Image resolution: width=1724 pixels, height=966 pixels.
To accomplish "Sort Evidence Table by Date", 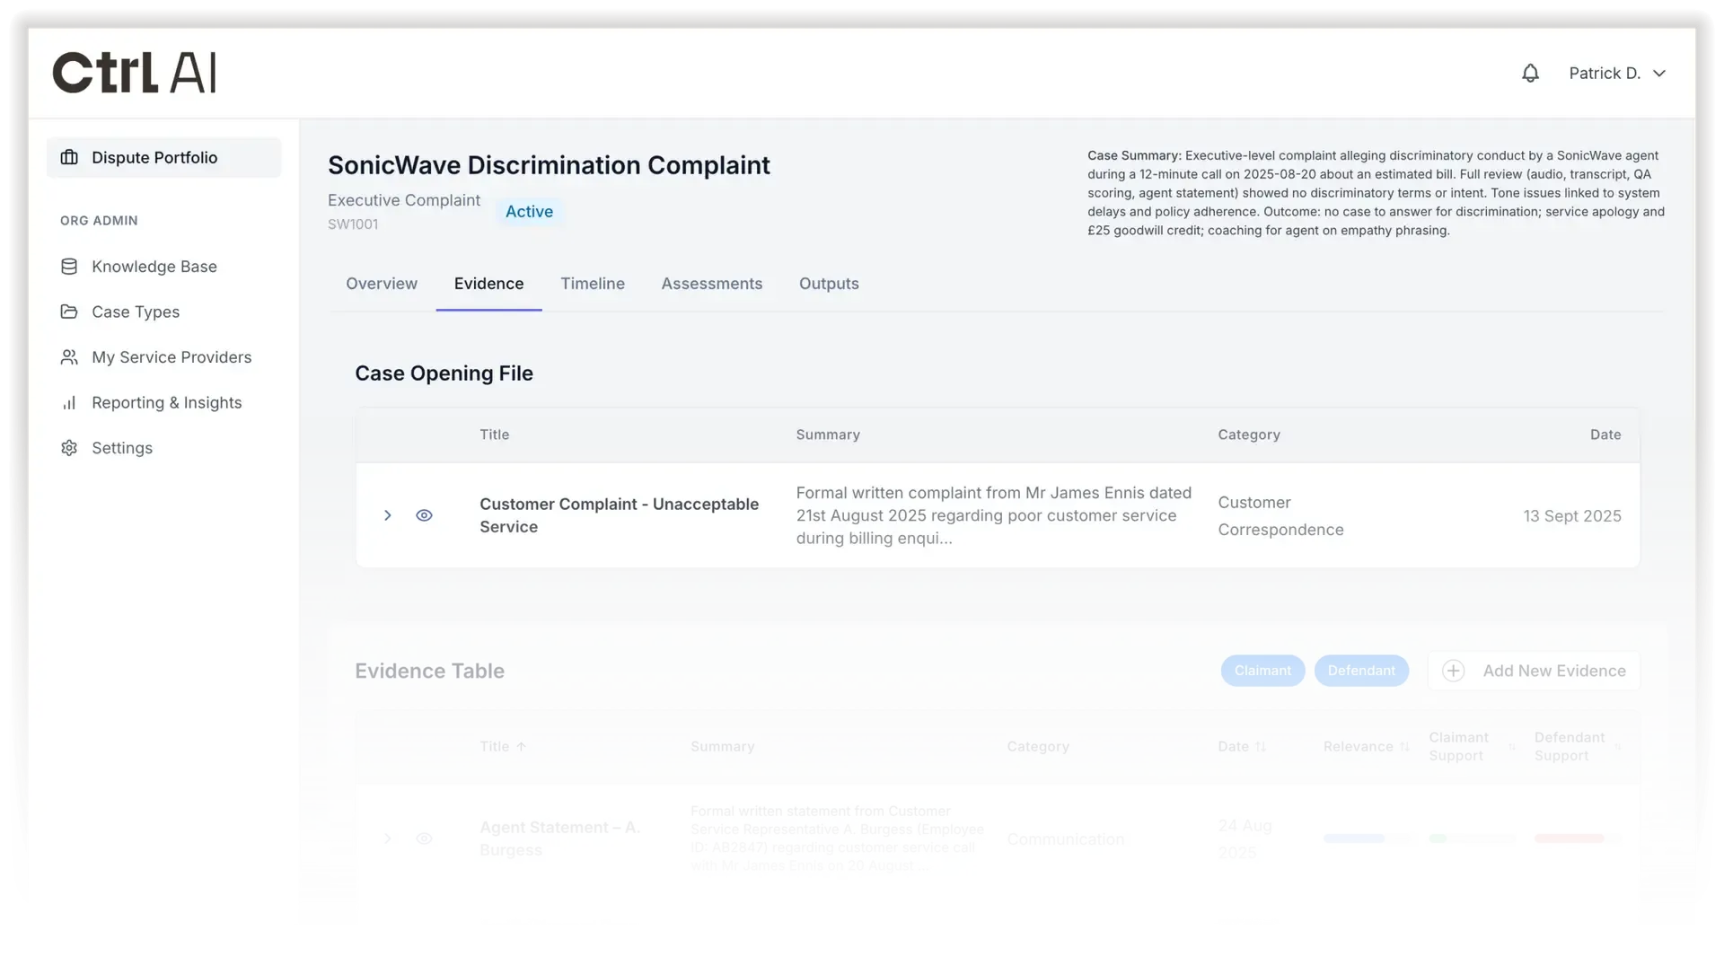I will pos(1242,747).
